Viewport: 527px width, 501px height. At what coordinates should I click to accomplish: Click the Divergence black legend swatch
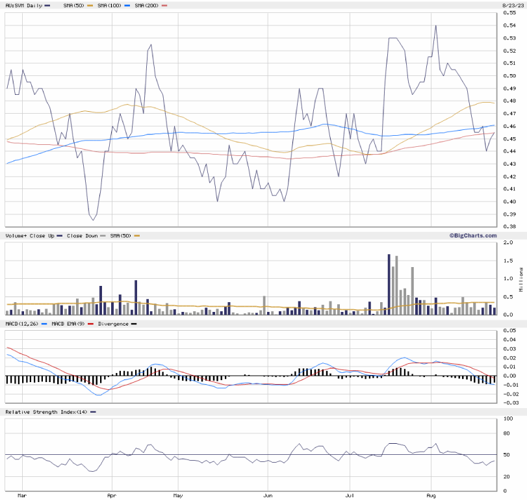pyautogui.click(x=133, y=323)
